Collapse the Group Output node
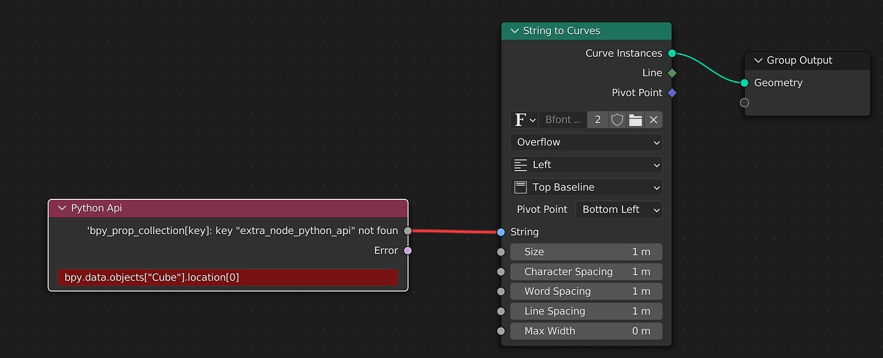 (758, 60)
